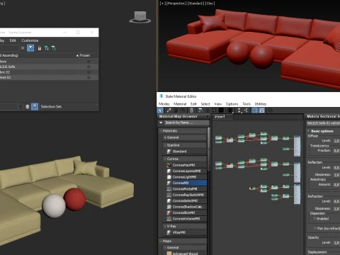Screen dimensions: 340x255
Task: Activate the Select tool in Slate toolbar
Action: 160,110
